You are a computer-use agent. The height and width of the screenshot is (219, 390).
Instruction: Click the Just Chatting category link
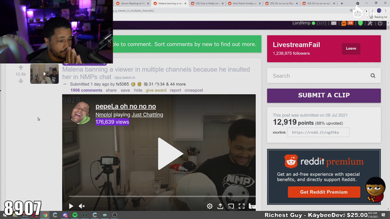tap(147, 115)
